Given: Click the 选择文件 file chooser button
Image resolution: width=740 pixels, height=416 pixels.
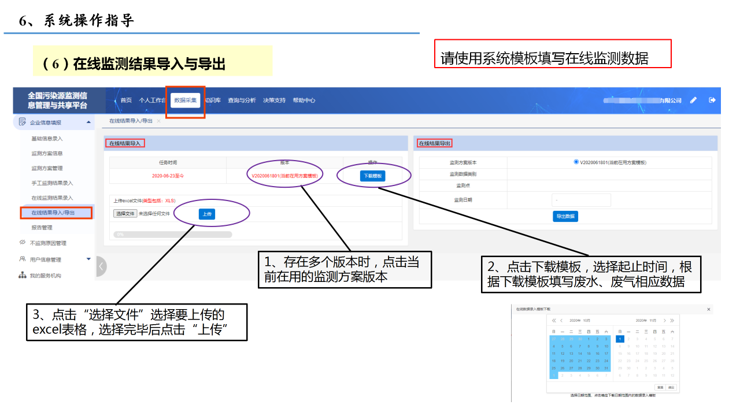Looking at the screenshot, I should tap(125, 214).
